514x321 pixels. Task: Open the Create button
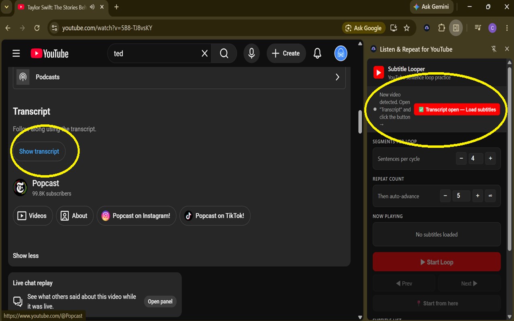pos(286,53)
